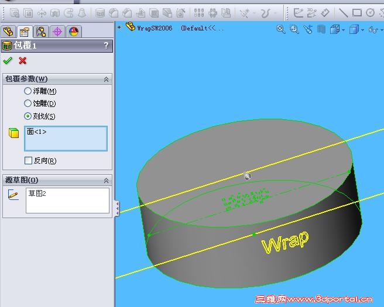The width and height of the screenshot is (384, 307).
Task: Click the 3D Sketch tool
Action: click(311, 13)
